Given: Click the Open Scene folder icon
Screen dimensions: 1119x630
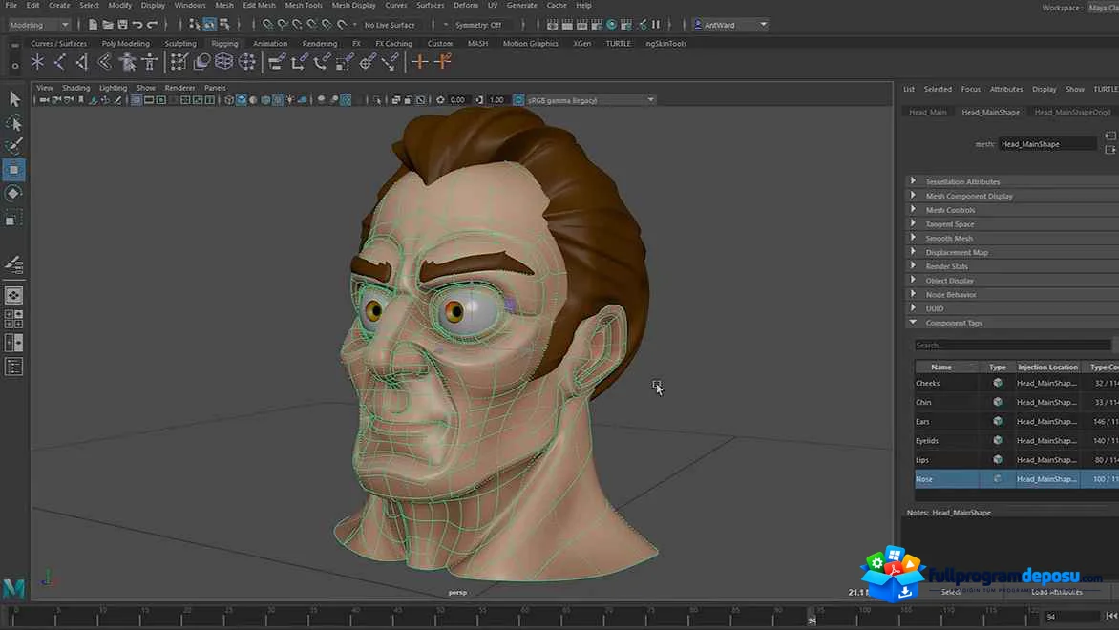Looking at the screenshot, I should coord(108,24).
